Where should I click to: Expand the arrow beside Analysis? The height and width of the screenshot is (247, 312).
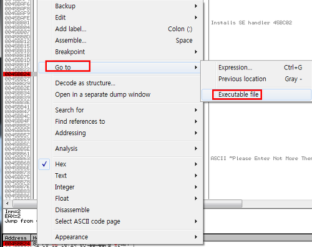196,148
